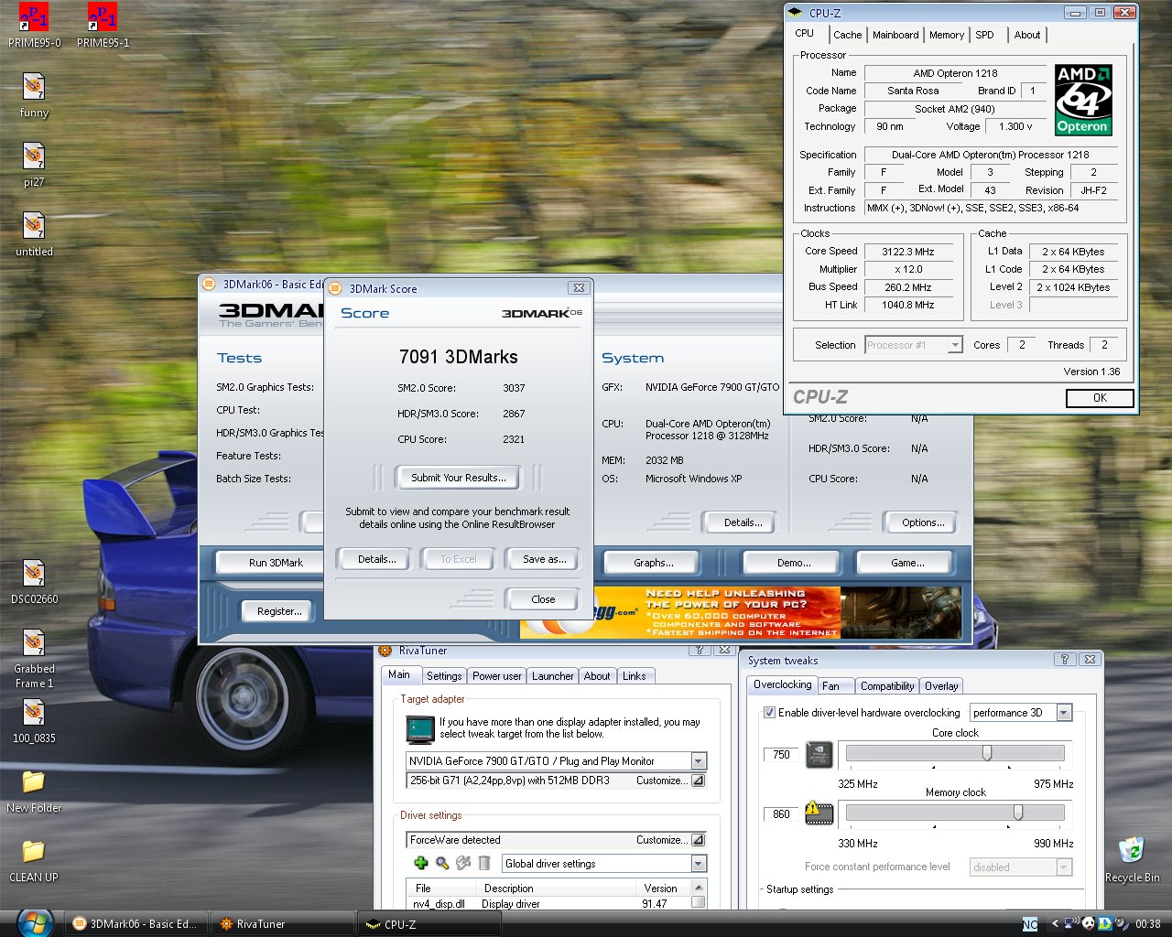Click the network connection tray icon
Image resolution: width=1172 pixels, height=937 pixels.
[1073, 923]
